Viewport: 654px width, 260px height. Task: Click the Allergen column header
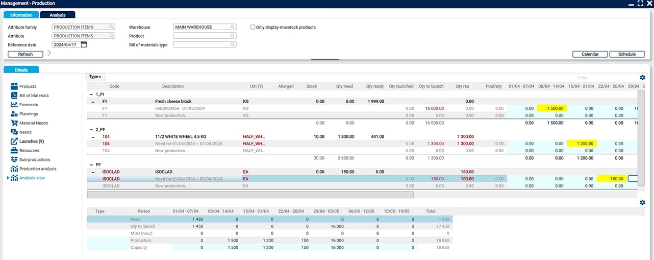[x=286, y=86]
